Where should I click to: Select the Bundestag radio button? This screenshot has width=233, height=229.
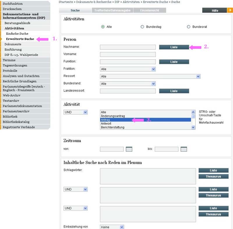pyautogui.click(x=142, y=27)
